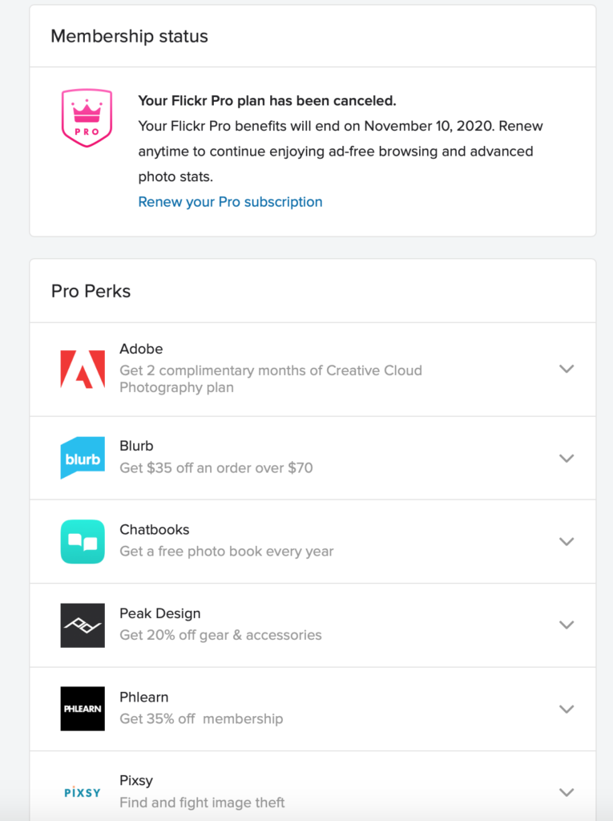Click the Peak Design logo icon

click(83, 625)
